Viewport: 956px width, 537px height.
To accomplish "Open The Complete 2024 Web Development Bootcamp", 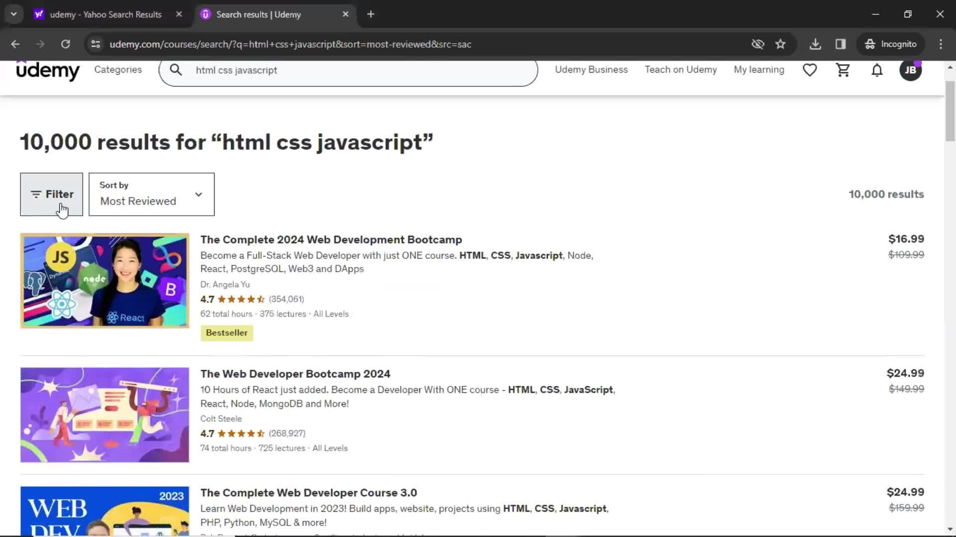I will 331,240.
